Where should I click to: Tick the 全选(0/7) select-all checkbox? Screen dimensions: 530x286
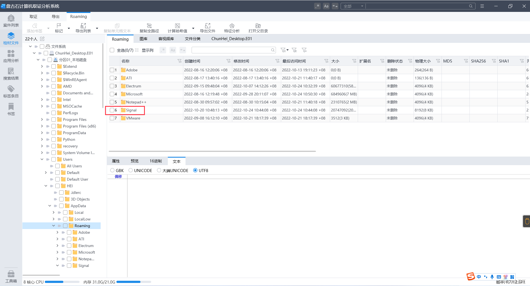(112, 50)
